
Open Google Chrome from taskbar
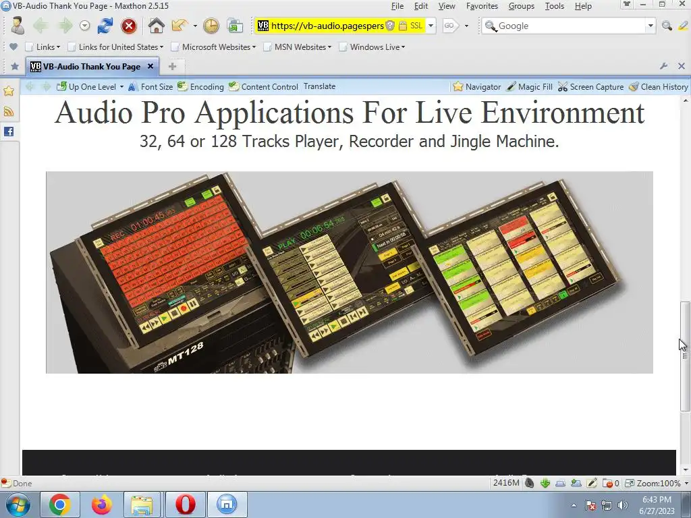pyautogui.click(x=60, y=505)
